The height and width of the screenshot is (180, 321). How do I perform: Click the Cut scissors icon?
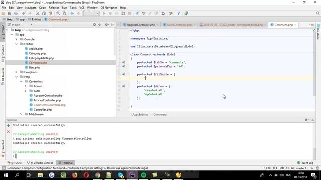pos(38,13)
